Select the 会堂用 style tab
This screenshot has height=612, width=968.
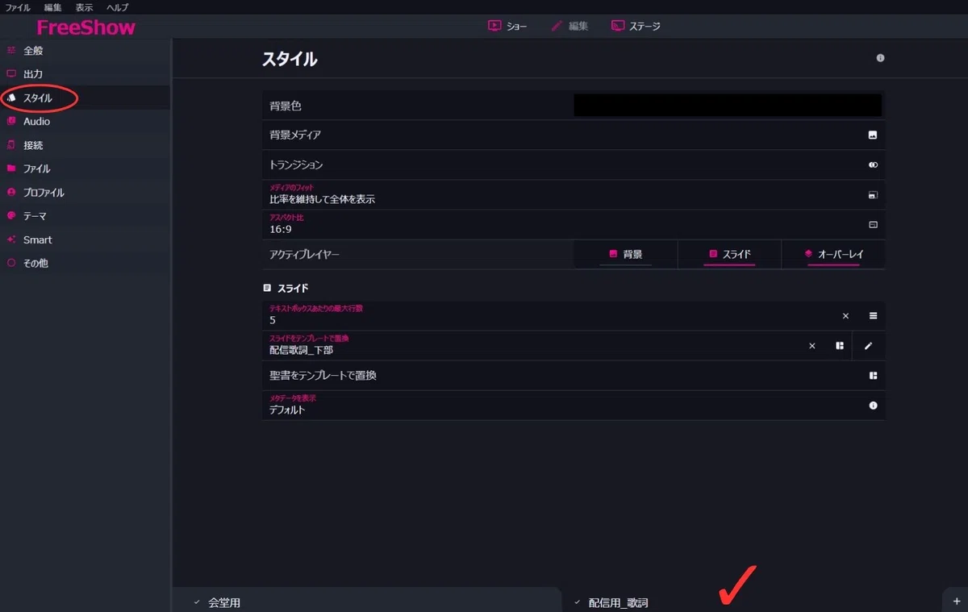367,602
